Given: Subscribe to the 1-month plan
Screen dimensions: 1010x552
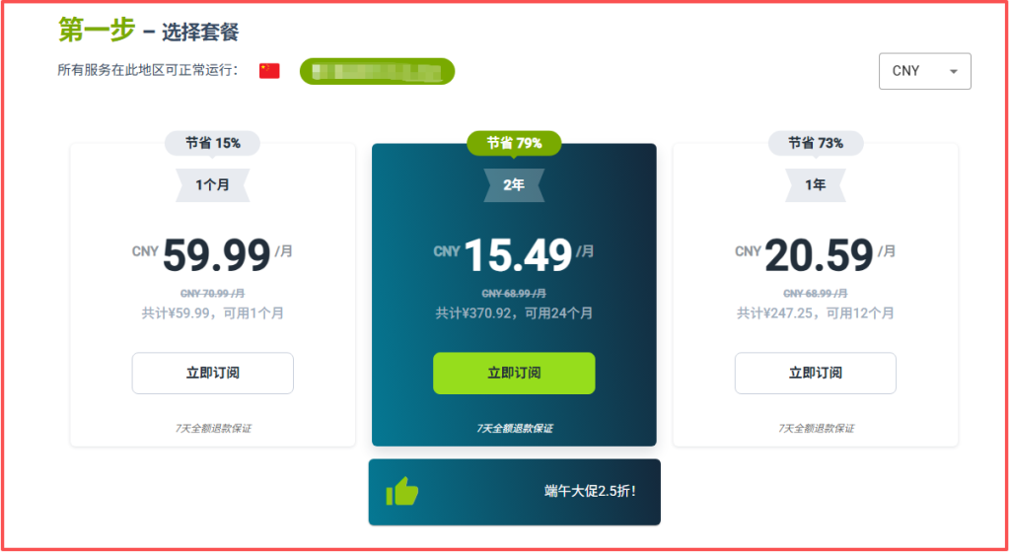Looking at the screenshot, I should 213,374.
